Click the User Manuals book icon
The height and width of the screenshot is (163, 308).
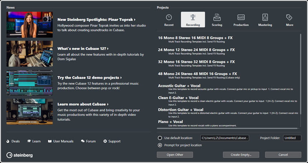(50, 141)
